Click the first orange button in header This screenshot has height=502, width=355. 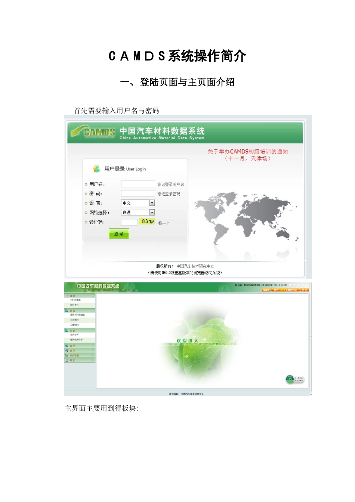click(266, 290)
